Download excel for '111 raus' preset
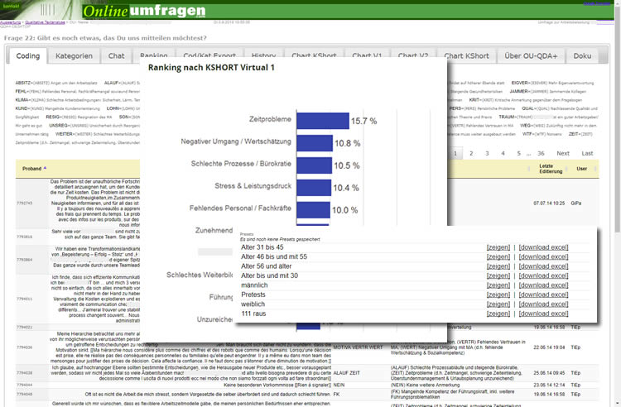This screenshot has width=621, height=407. (x=544, y=314)
